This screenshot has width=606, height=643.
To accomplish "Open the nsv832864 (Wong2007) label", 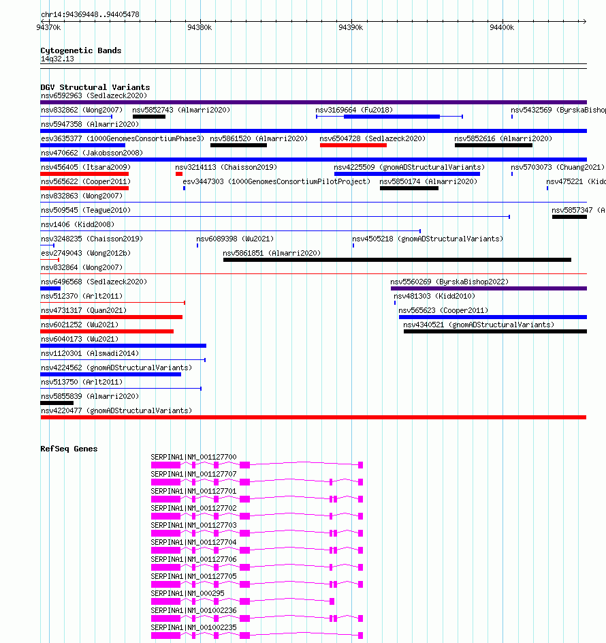I will click(x=82, y=268).
